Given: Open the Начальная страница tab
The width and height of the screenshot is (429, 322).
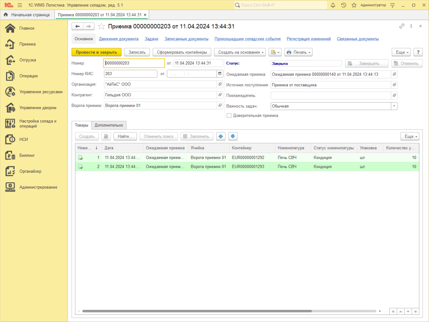Looking at the screenshot, I should pos(27,15).
